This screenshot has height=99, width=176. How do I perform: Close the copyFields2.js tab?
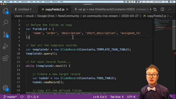[67, 10]
